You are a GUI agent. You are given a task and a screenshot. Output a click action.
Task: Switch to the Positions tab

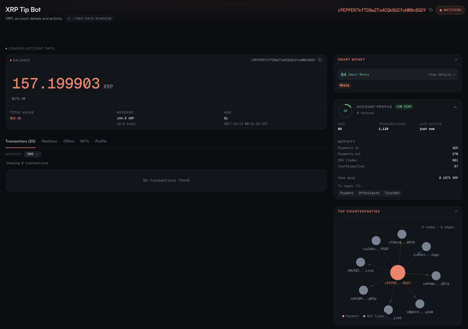pyautogui.click(x=49, y=141)
